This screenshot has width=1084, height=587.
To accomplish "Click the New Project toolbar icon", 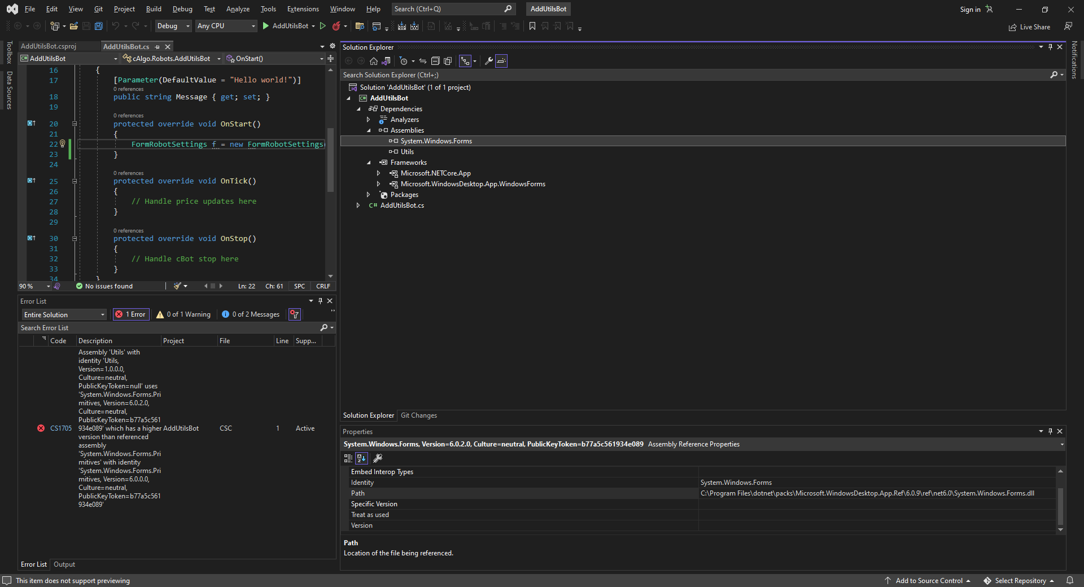I will 55,26.
